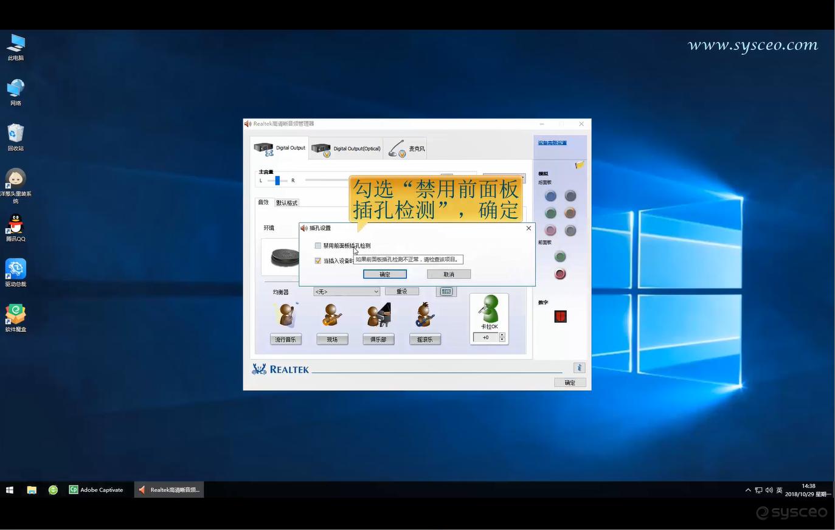This screenshot has width=835, height=530.
Task: Uncheck the 当插入设备时 option
Action: tap(318, 260)
